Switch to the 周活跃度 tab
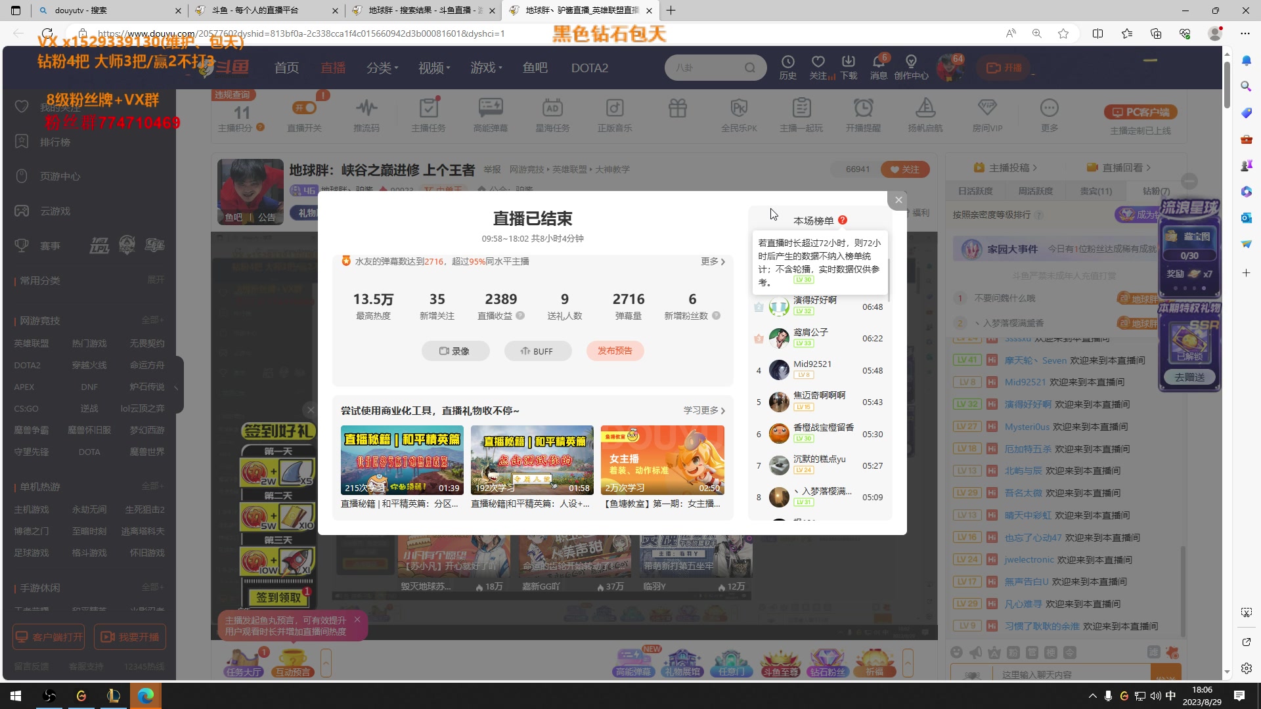The width and height of the screenshot is (1261, 709). [x=1035, y=191]
